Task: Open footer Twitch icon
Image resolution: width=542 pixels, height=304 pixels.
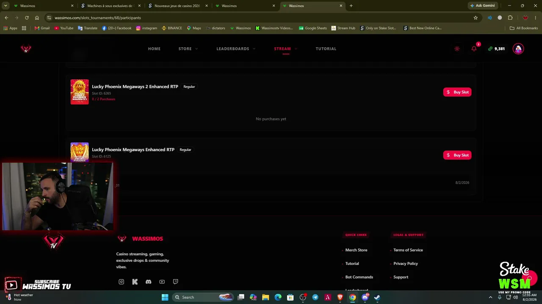Action: coord(175,282)
